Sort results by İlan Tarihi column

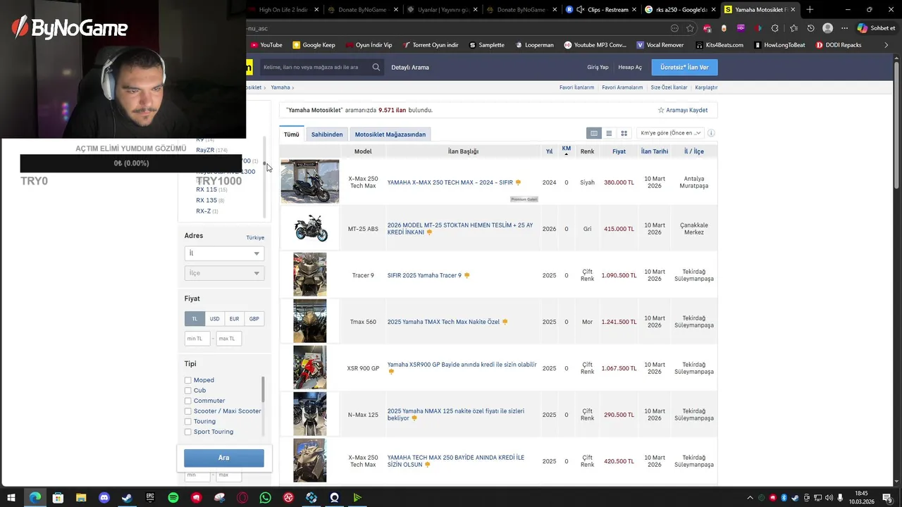tap(655, 151)
